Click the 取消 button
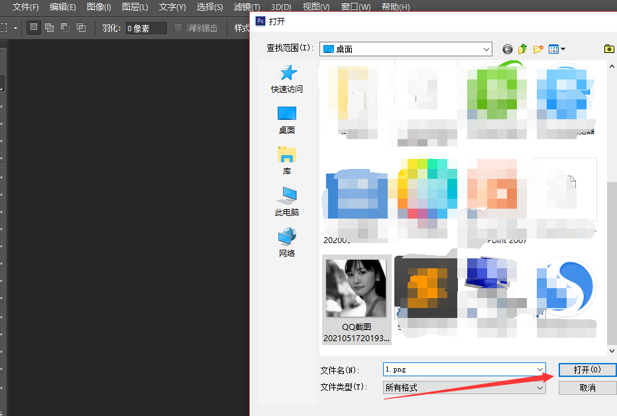 click(587, 388)
